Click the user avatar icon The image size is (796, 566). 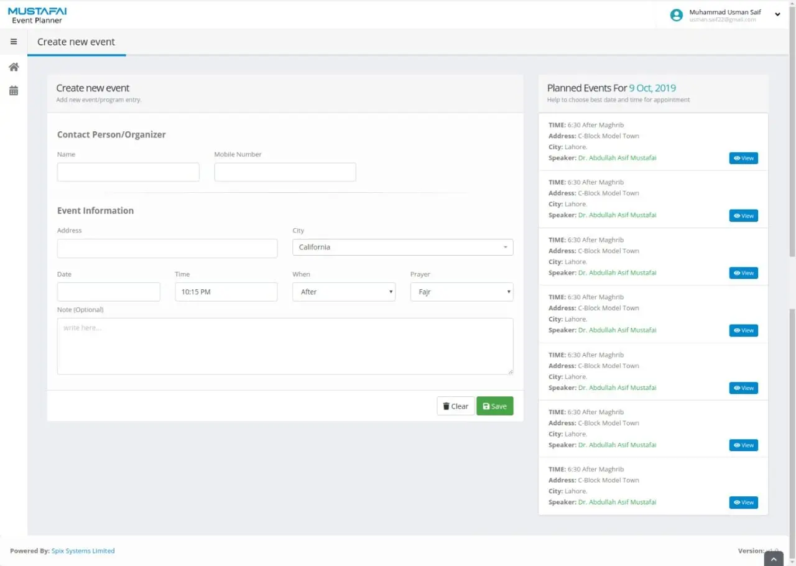(x=676, y=16)
